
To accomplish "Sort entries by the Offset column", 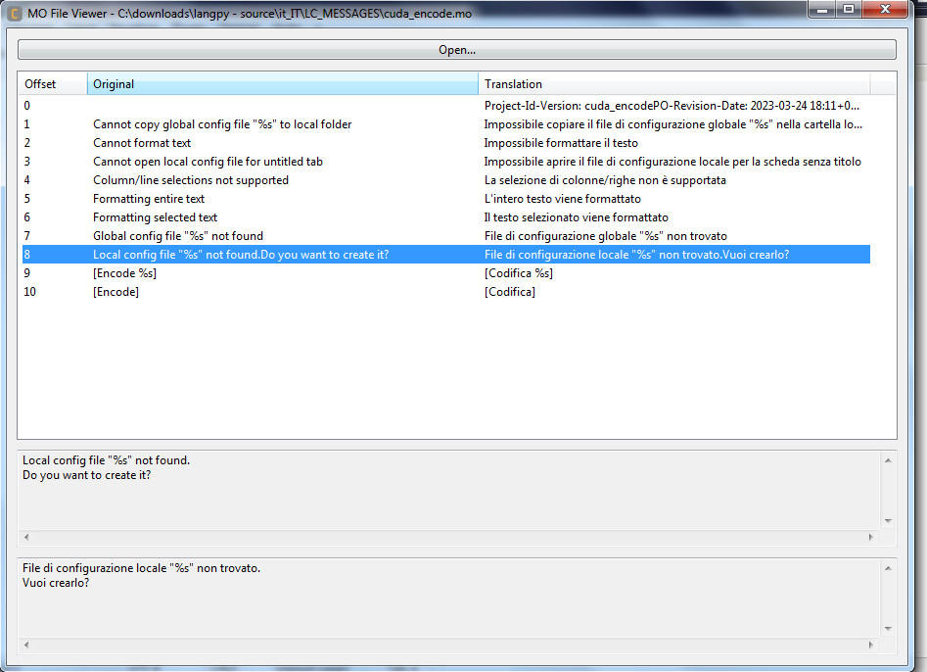I will tap(51, 83).
